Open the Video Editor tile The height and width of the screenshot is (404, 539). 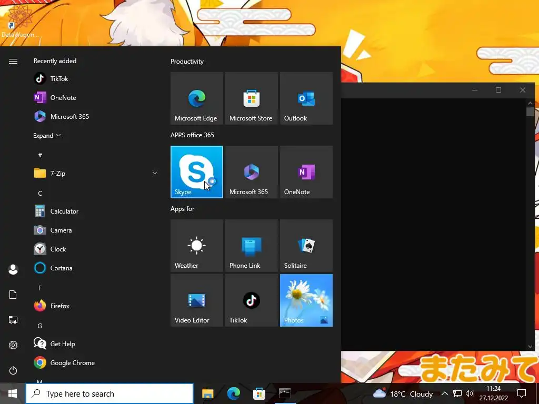197,300
